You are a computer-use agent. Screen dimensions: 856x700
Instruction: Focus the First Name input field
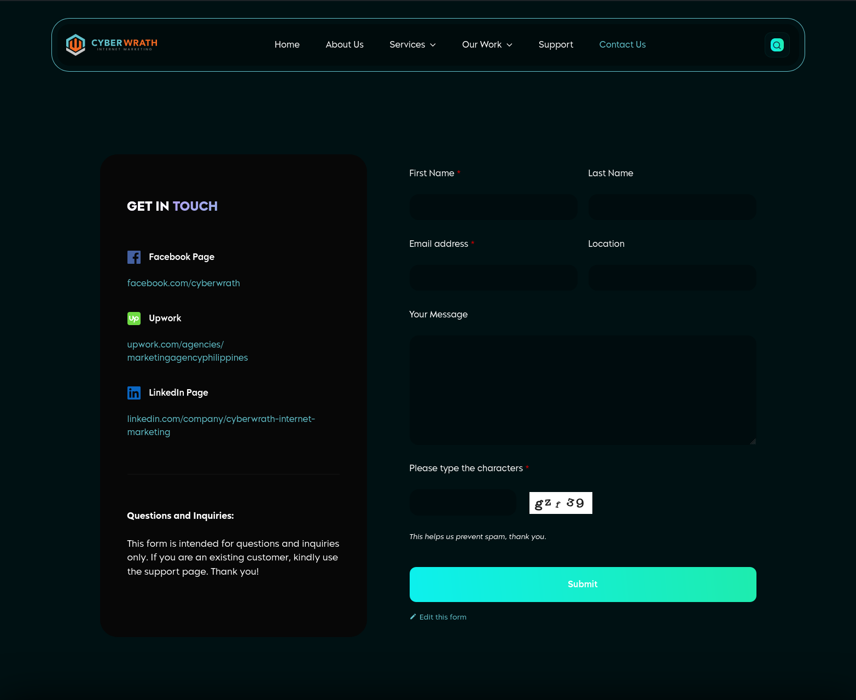pyautogui.click(x=493, y=207)
